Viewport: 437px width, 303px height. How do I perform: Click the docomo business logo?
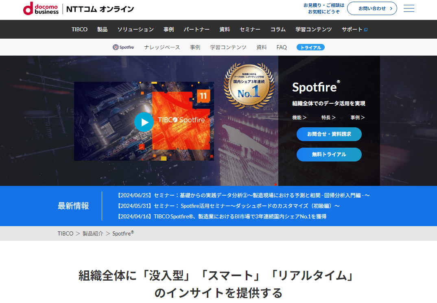click(41, 9)
